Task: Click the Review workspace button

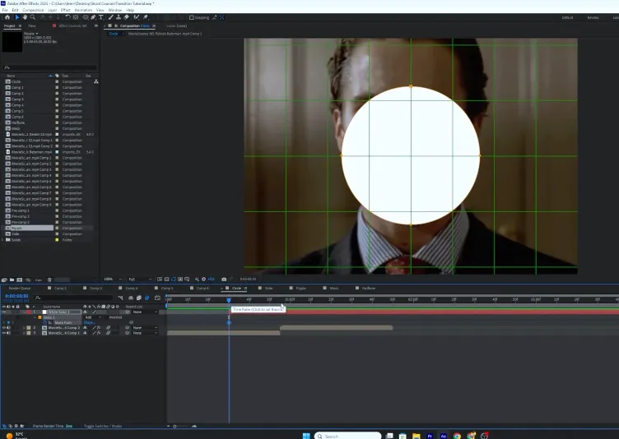Action: 593,17
